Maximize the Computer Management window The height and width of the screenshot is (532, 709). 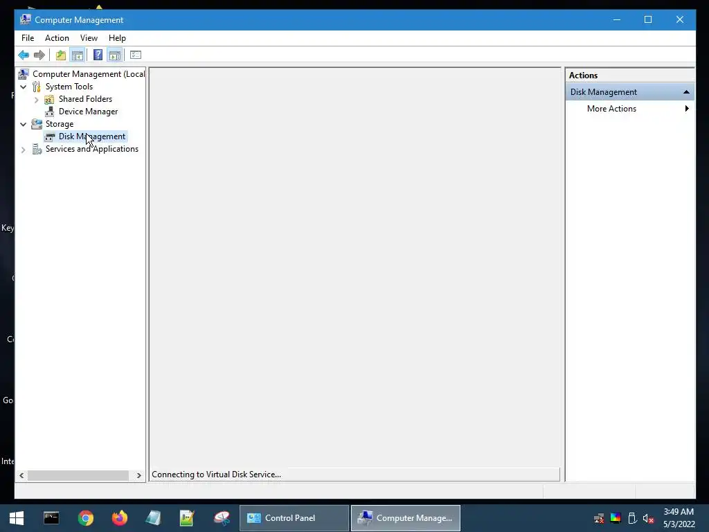(648, 19)
